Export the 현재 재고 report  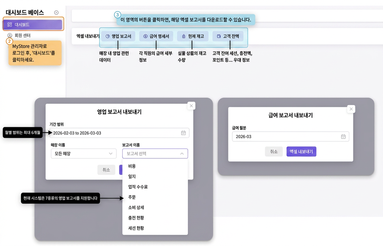193,36
